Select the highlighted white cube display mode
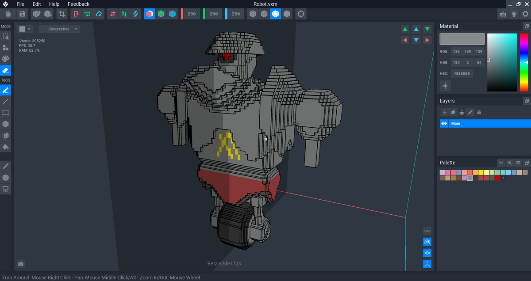531x281 pixels. [x=276, y=14]
